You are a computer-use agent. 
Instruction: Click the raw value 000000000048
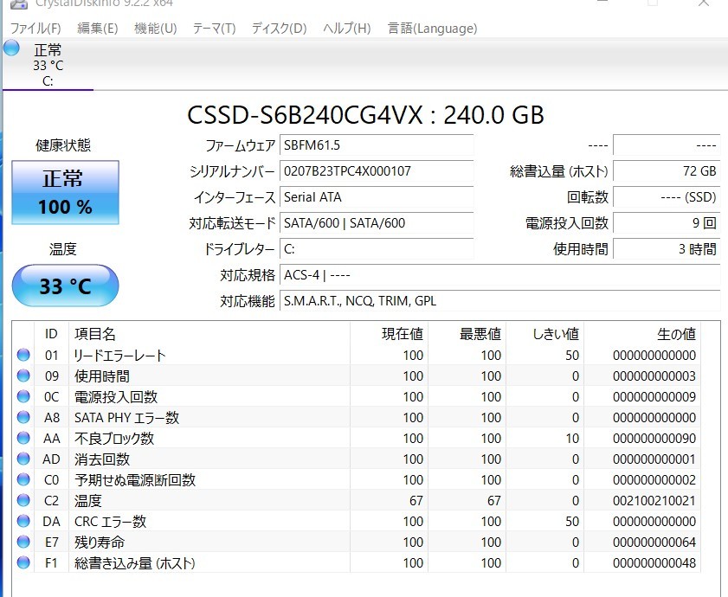654,562
